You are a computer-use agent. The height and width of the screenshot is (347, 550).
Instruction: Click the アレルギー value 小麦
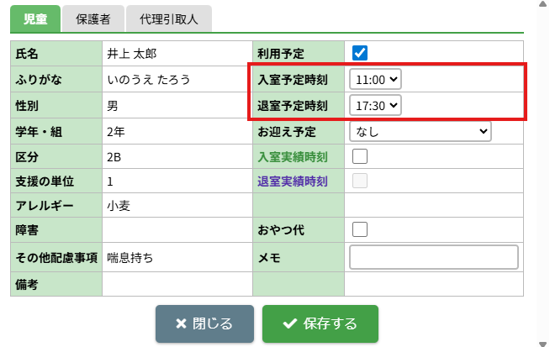click(118, 206)
